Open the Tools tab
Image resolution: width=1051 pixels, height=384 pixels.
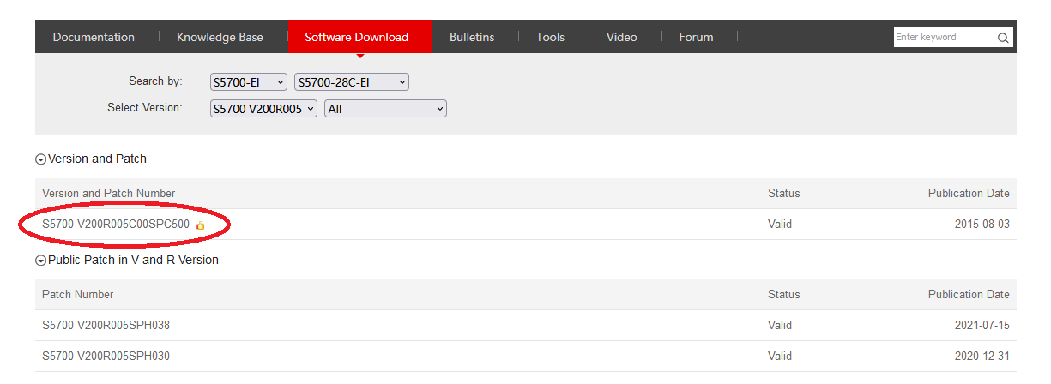pyautogui.click(x=550, y=37)
